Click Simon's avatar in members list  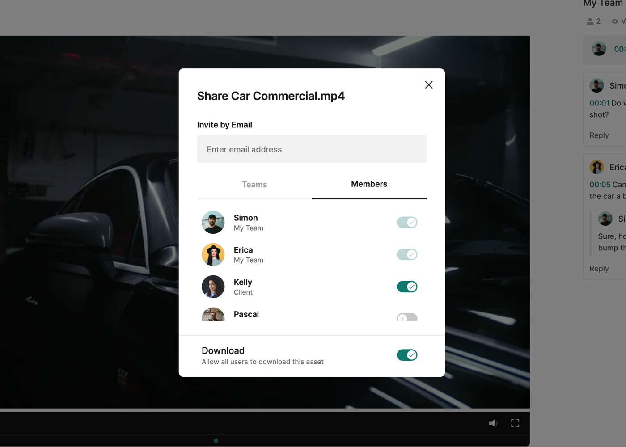213,222
